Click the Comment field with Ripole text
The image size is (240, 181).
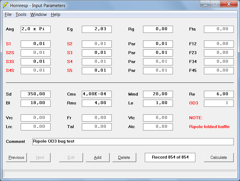point(133,142)
